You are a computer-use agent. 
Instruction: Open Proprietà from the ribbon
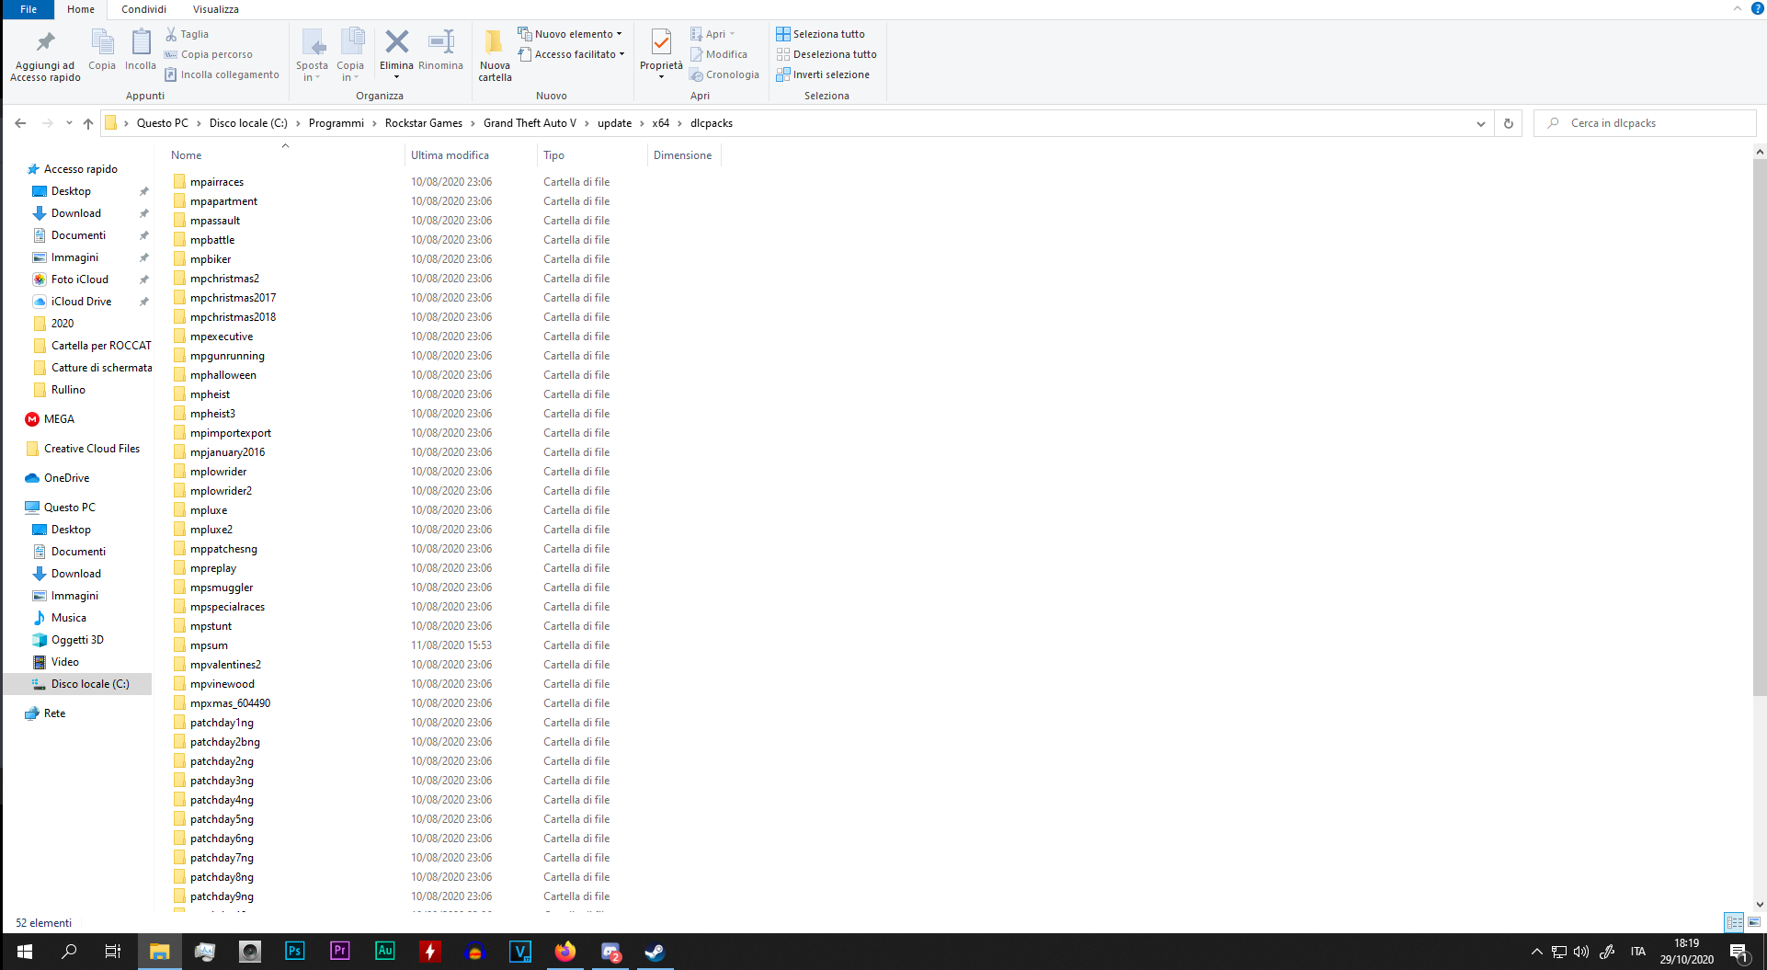[661, 43]
